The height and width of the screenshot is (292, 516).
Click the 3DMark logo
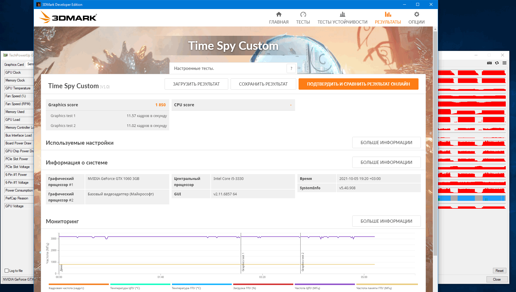(68, 17)
